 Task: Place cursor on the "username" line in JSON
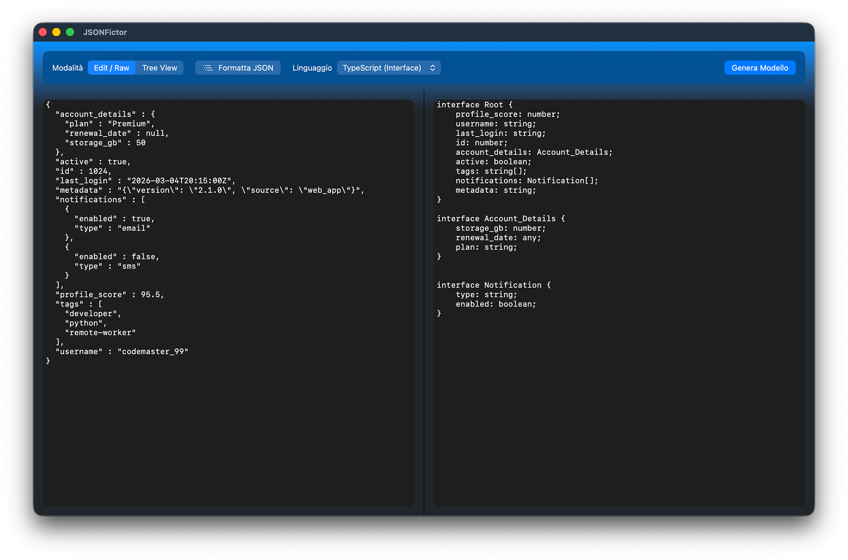point(122,352)
